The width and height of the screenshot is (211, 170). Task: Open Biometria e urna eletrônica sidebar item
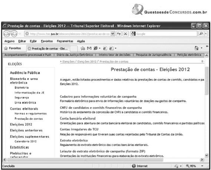pyautogui.click(x=24, y=81)
